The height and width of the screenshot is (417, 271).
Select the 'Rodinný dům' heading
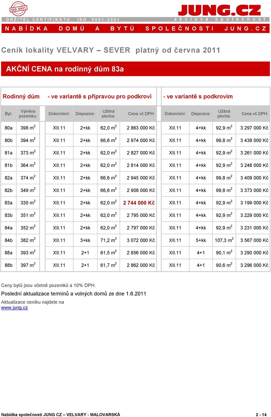[x=21, y=96]
